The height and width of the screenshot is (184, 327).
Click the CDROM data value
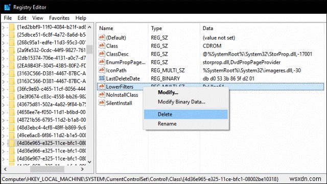pos(212,46)
